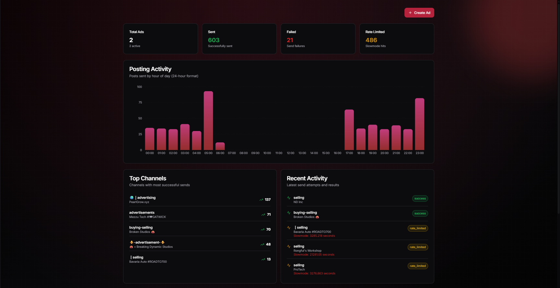Open the buying-selling channel in Top Channels

[141, 228]
